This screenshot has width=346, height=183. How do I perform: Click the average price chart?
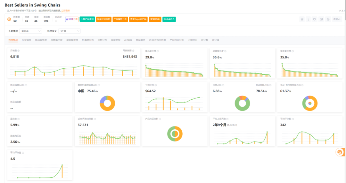tap(174, 103)
